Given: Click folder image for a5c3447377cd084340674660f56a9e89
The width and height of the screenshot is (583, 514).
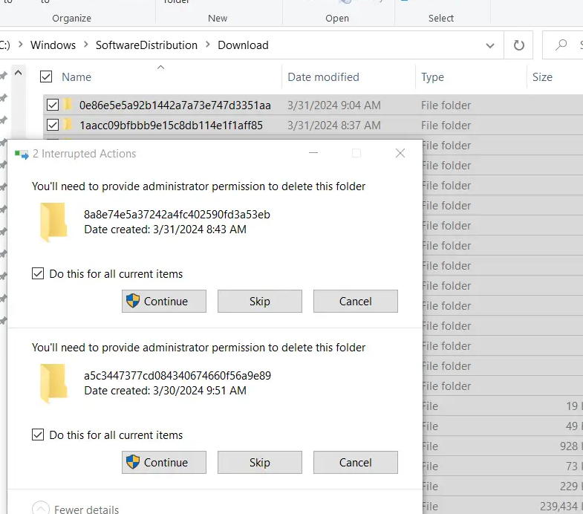Looking at the screenshot, I should click(54, 383).
